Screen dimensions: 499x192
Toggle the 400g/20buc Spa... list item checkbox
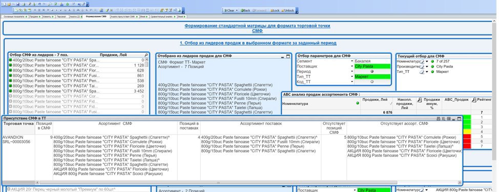point(10,60)
